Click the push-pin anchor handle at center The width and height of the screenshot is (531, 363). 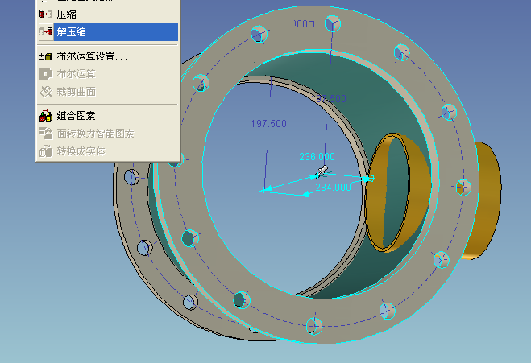(x=323, y=170)
